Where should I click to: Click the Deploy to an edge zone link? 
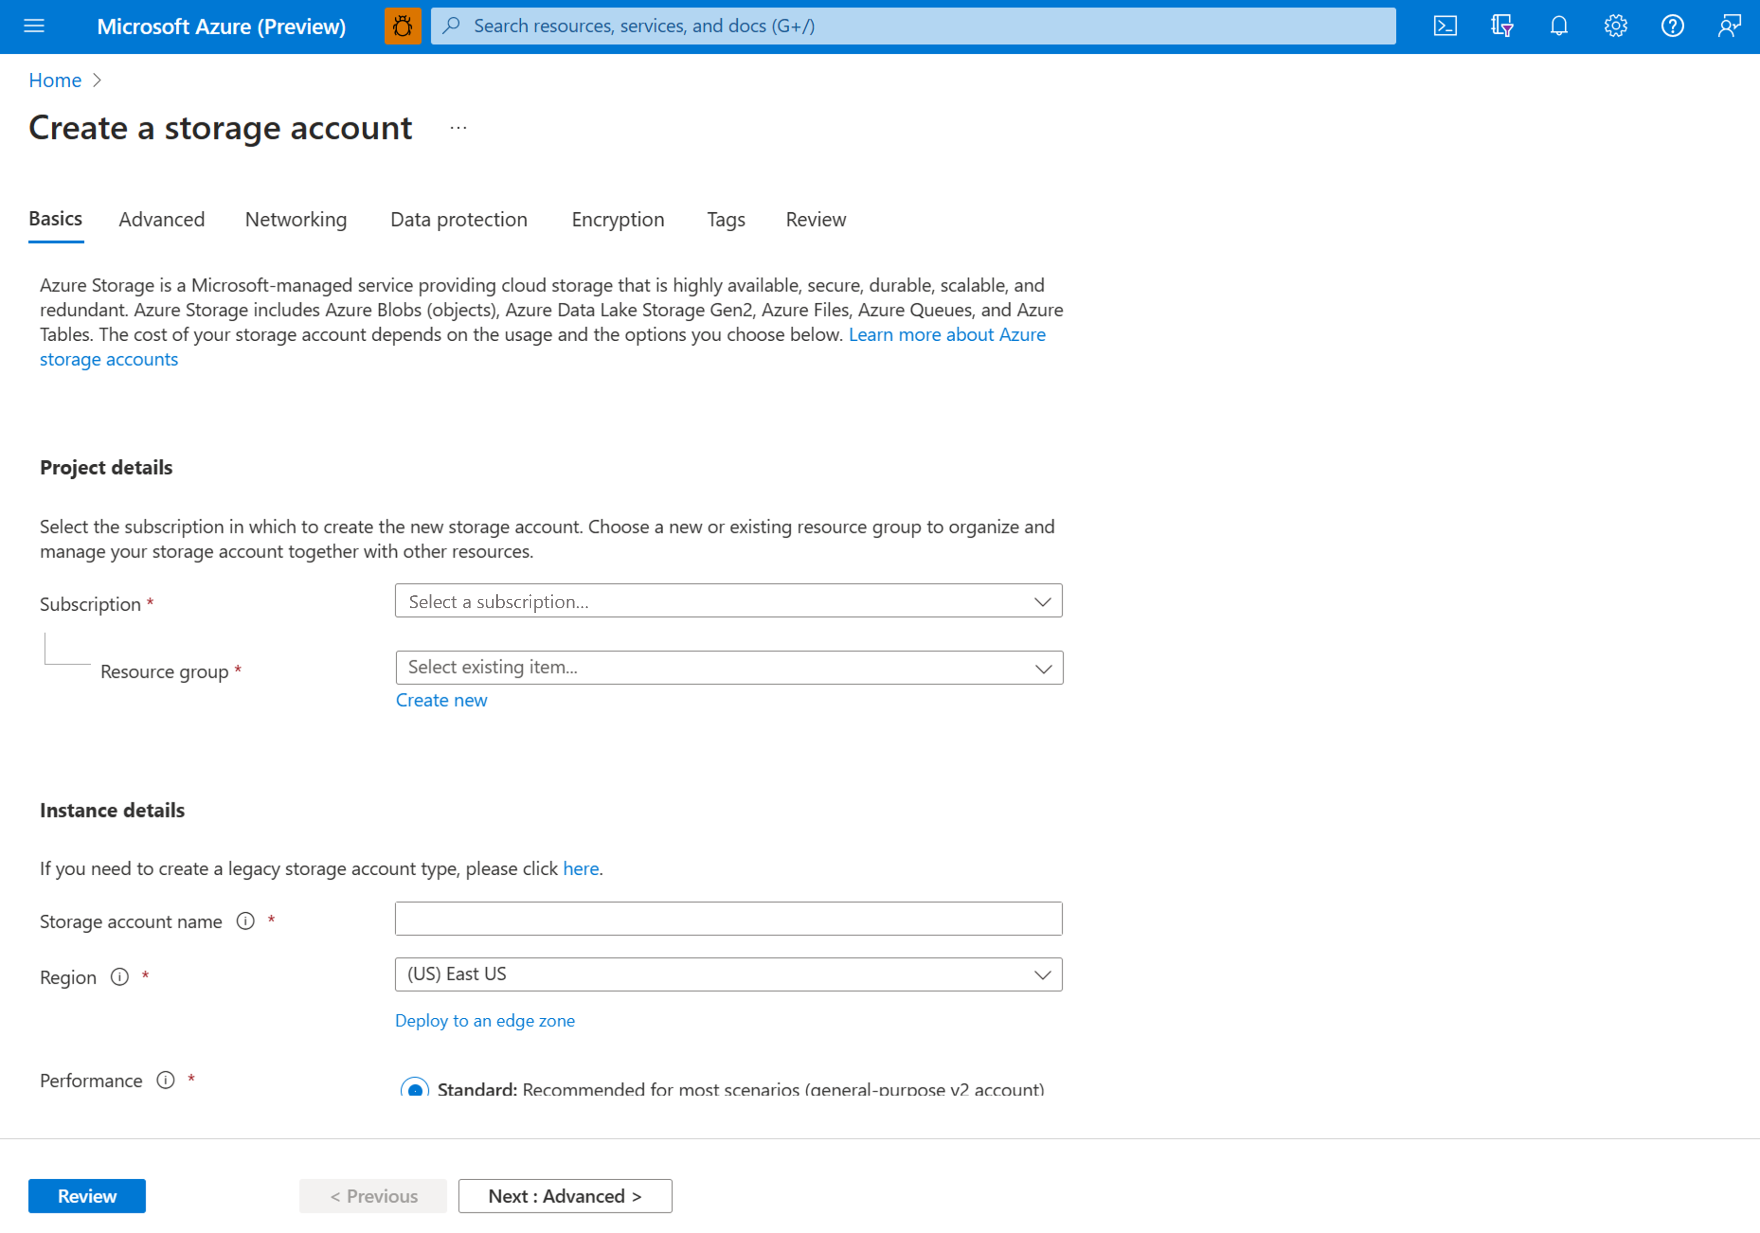click(484, 1021)
